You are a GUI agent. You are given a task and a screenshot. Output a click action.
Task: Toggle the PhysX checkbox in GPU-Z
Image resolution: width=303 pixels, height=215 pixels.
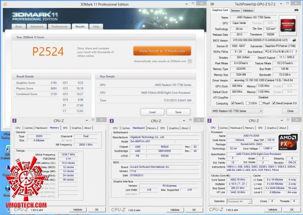click(260, 103)
